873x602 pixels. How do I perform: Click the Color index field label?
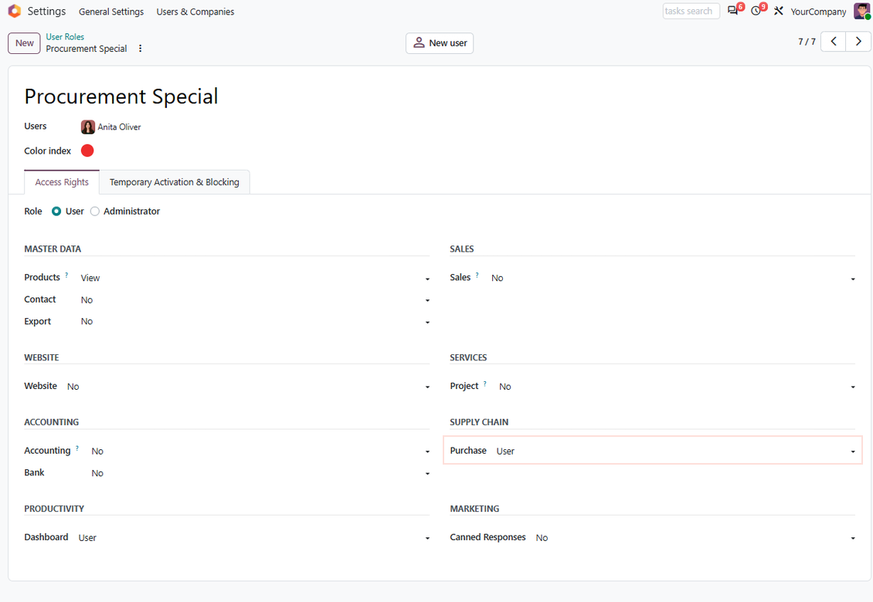tap(47, 150)
